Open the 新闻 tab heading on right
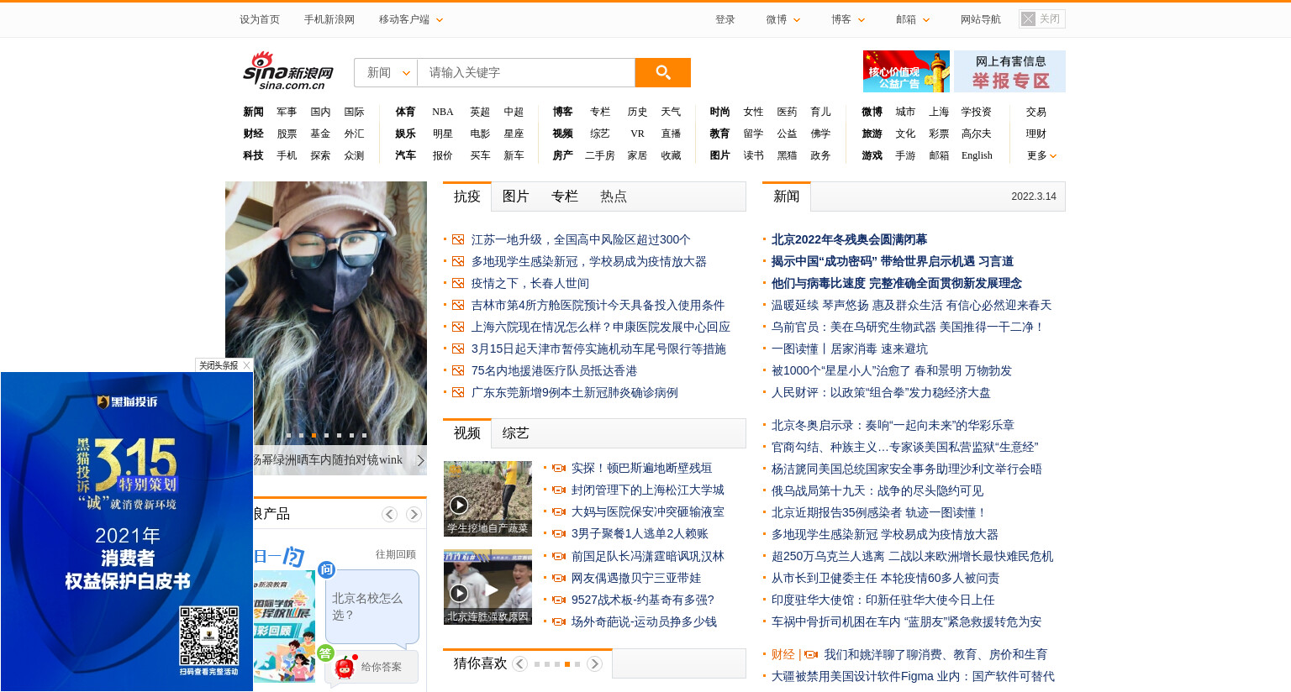1291x692 pixels. tap(787, 197)
